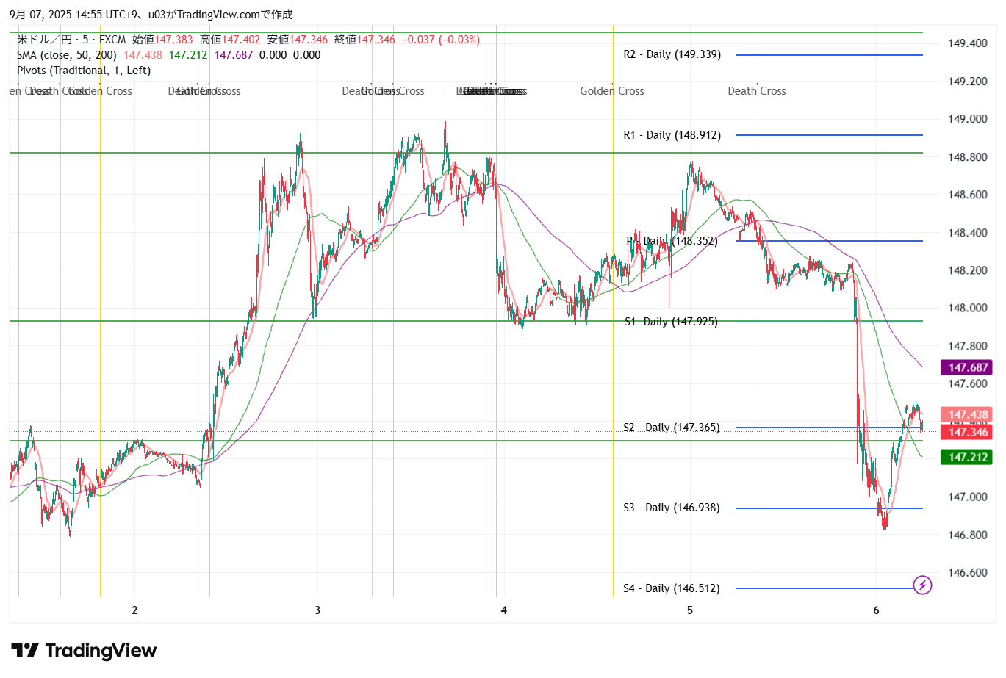
Task: Click the Golden Cross marker near yellow line
Action: [x=611, y=91]
